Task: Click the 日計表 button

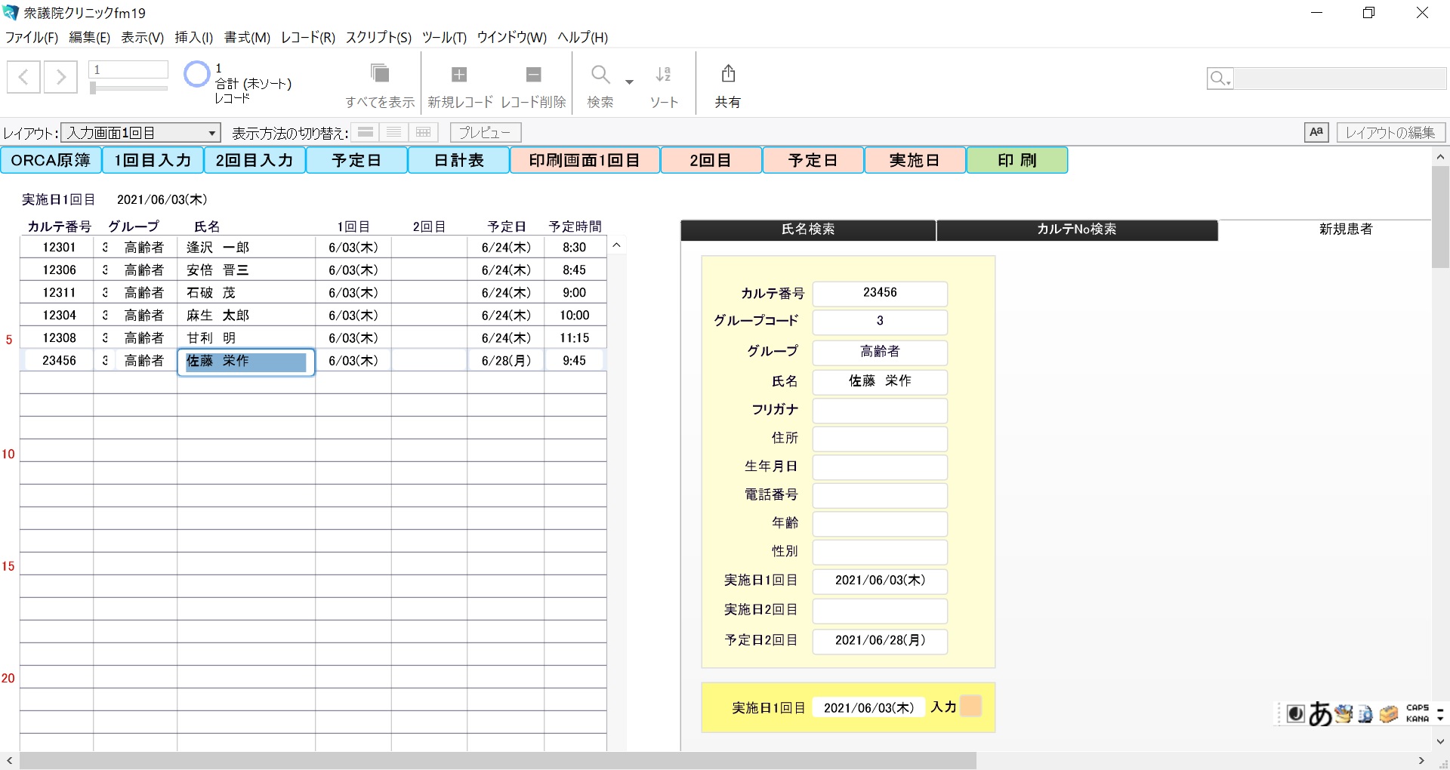Action: pos(458,160)
